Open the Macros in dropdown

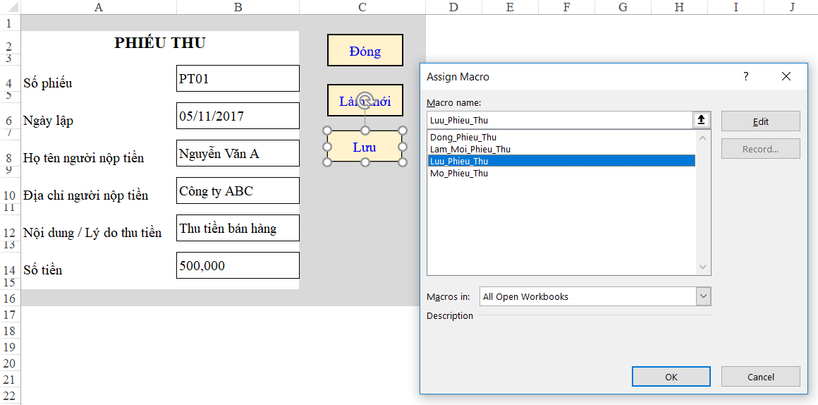coord(703,296)
